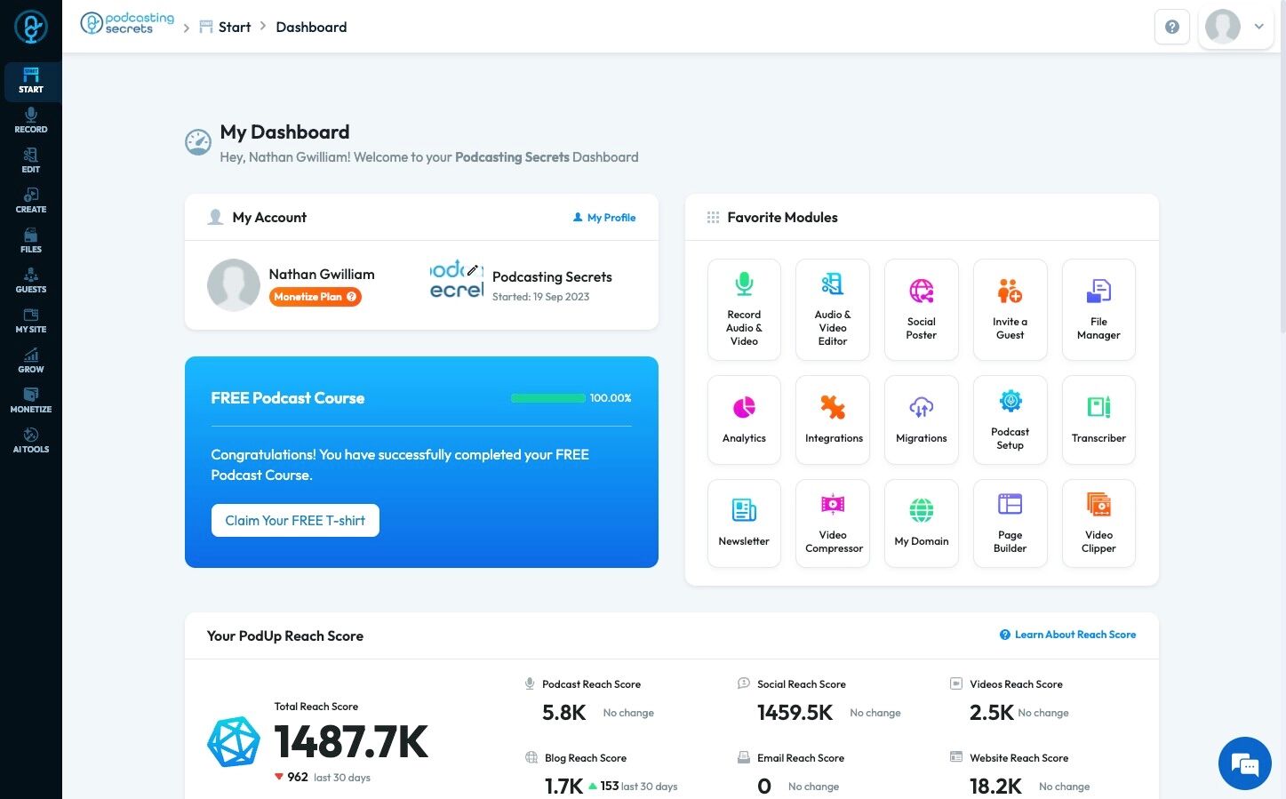
Task: Click the Monetize Plan info icon
Action: 352,297
